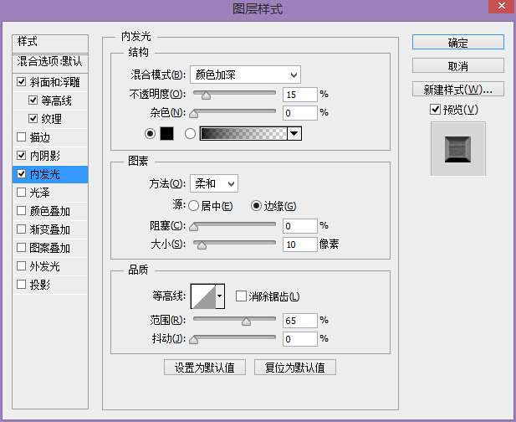
Task: Click the 不透明度 slider handle
Action: pos(206,95)
